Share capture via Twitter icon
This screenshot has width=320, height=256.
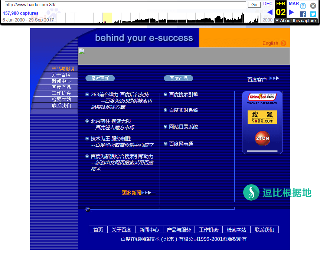click(x=313, y=14)
